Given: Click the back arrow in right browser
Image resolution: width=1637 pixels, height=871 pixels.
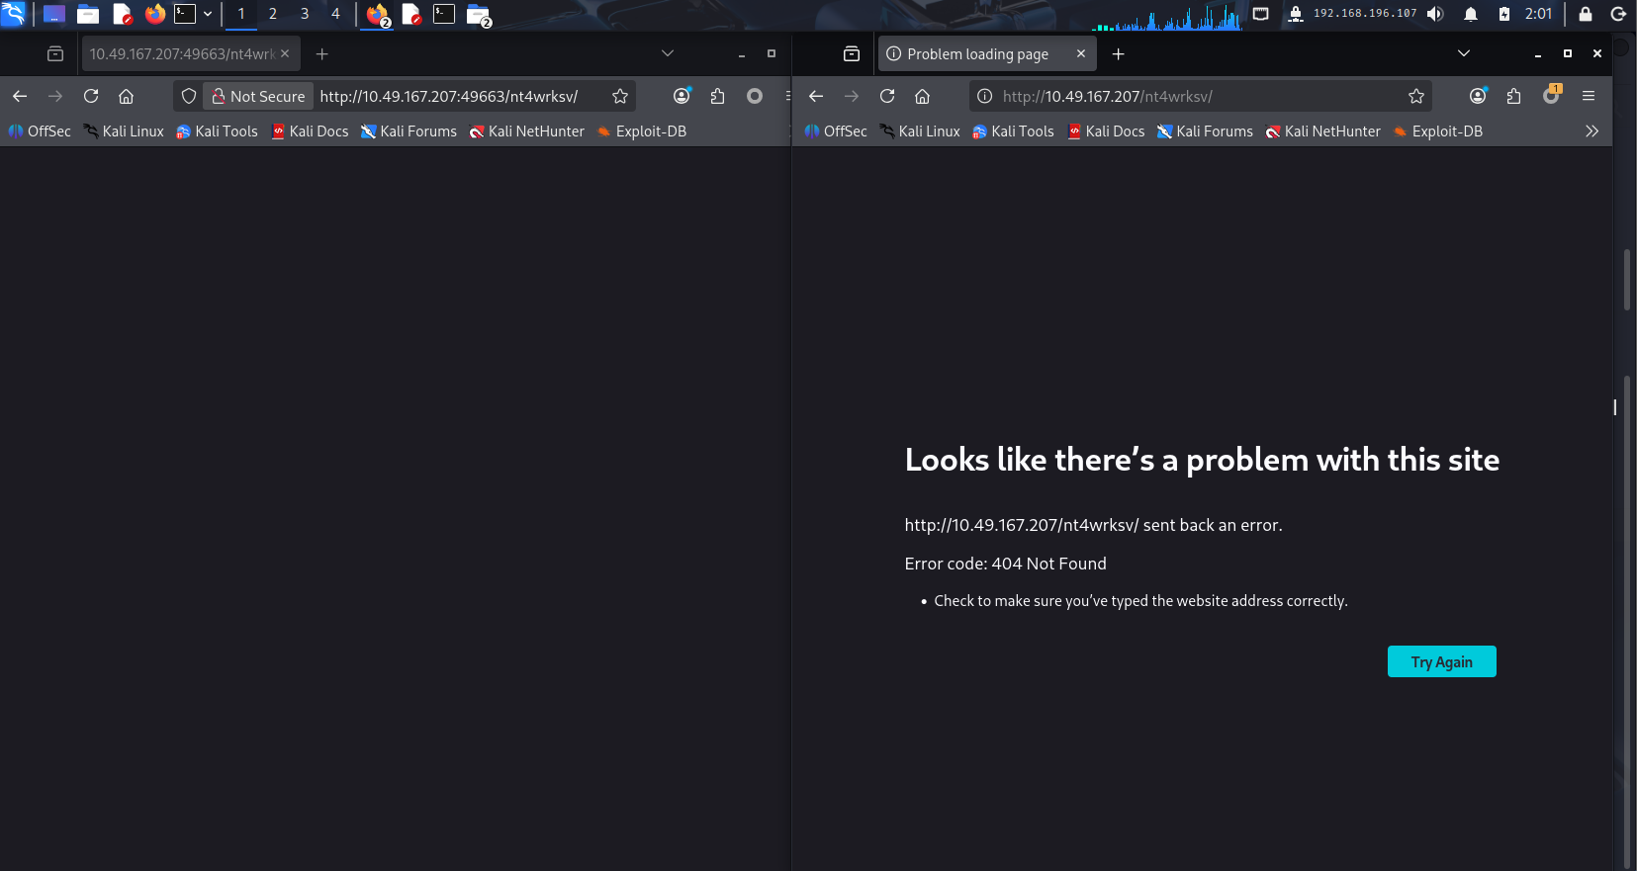Looking at the screenshot, I should (816, 96).
